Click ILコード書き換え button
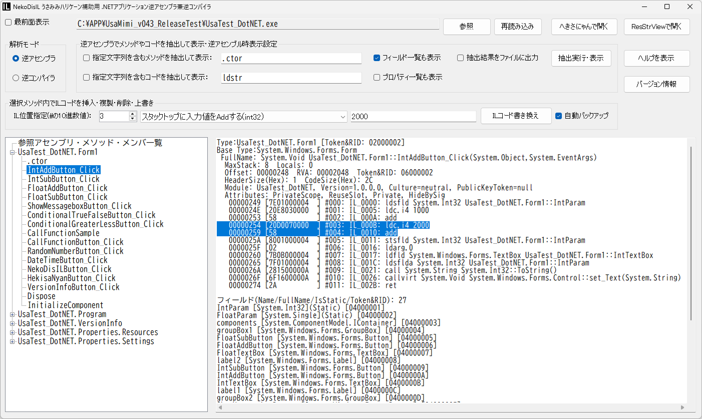 [516, 116]
